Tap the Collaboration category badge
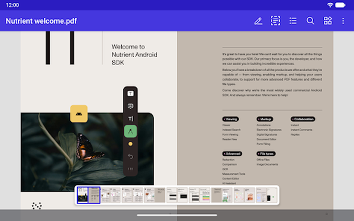Image resolution: width=354 pixels, height=221 pixels. [x=303, y=119]
